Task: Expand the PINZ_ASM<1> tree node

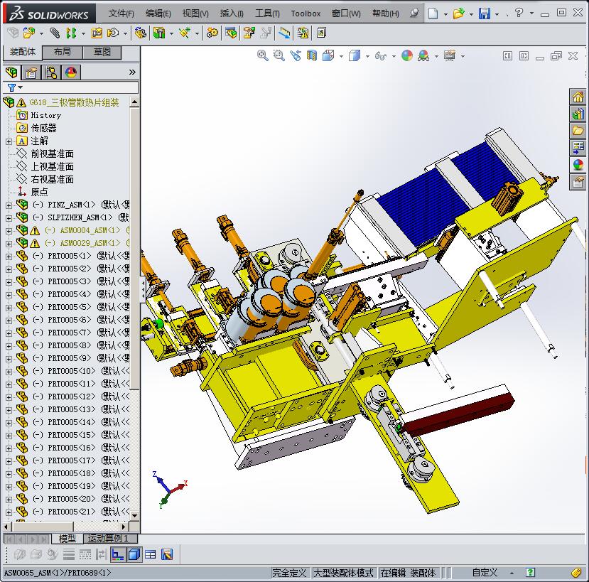Action: (9, 205)
